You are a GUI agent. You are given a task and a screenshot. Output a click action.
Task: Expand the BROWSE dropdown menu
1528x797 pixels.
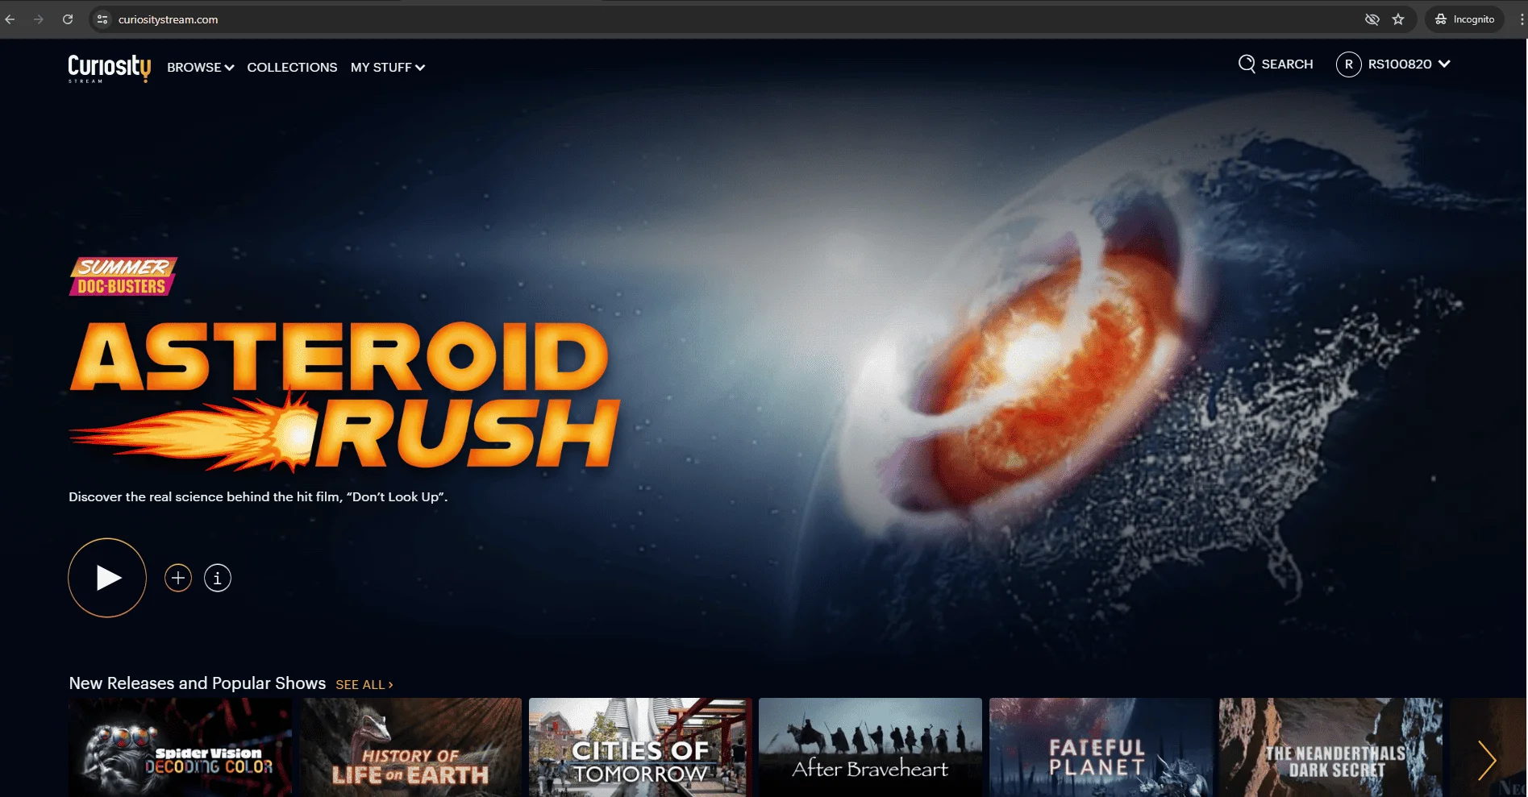(201, 68)
